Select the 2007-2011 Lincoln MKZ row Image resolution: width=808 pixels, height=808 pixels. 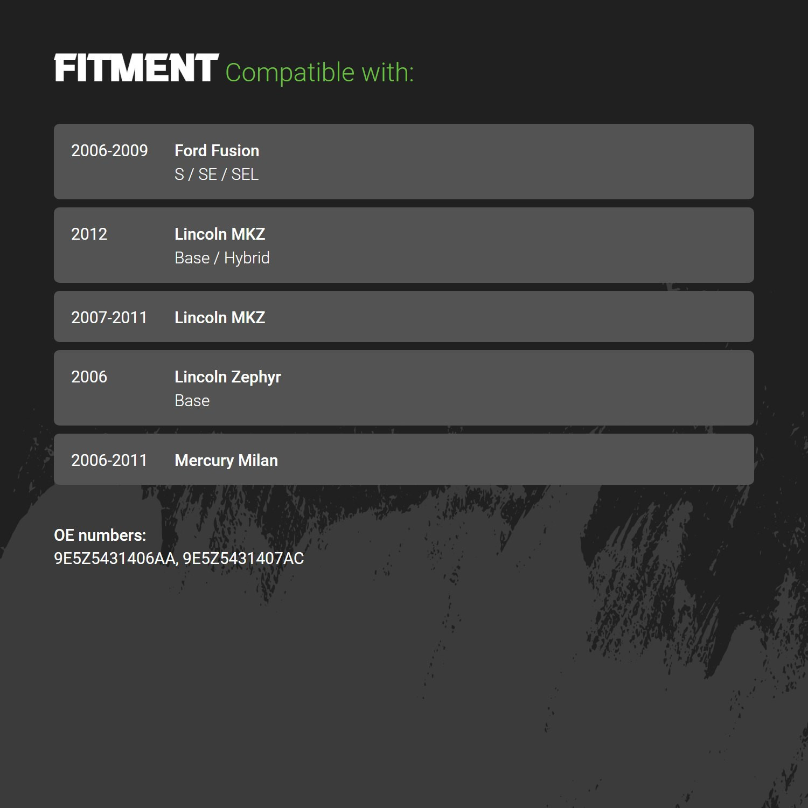coord(404,317)
